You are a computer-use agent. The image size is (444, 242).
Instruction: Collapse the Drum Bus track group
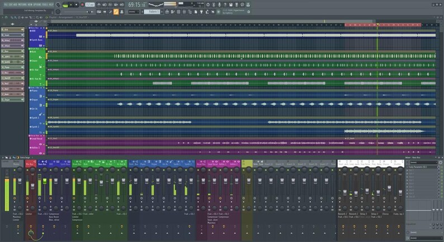point(41,49)
